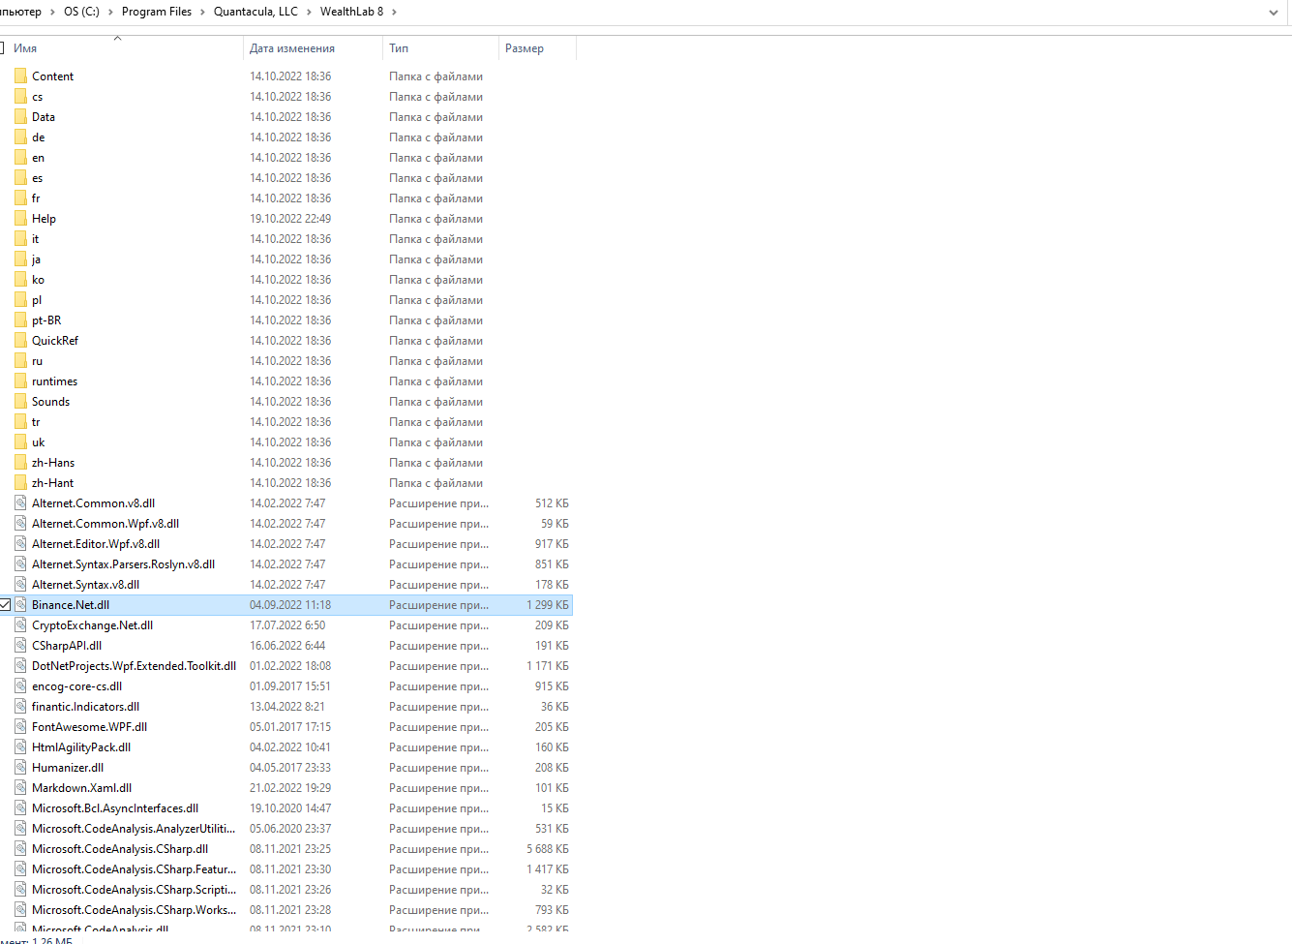Select the Help folder icon
The height and width of the screenshot is (944, 1292).
click(20, 218)
